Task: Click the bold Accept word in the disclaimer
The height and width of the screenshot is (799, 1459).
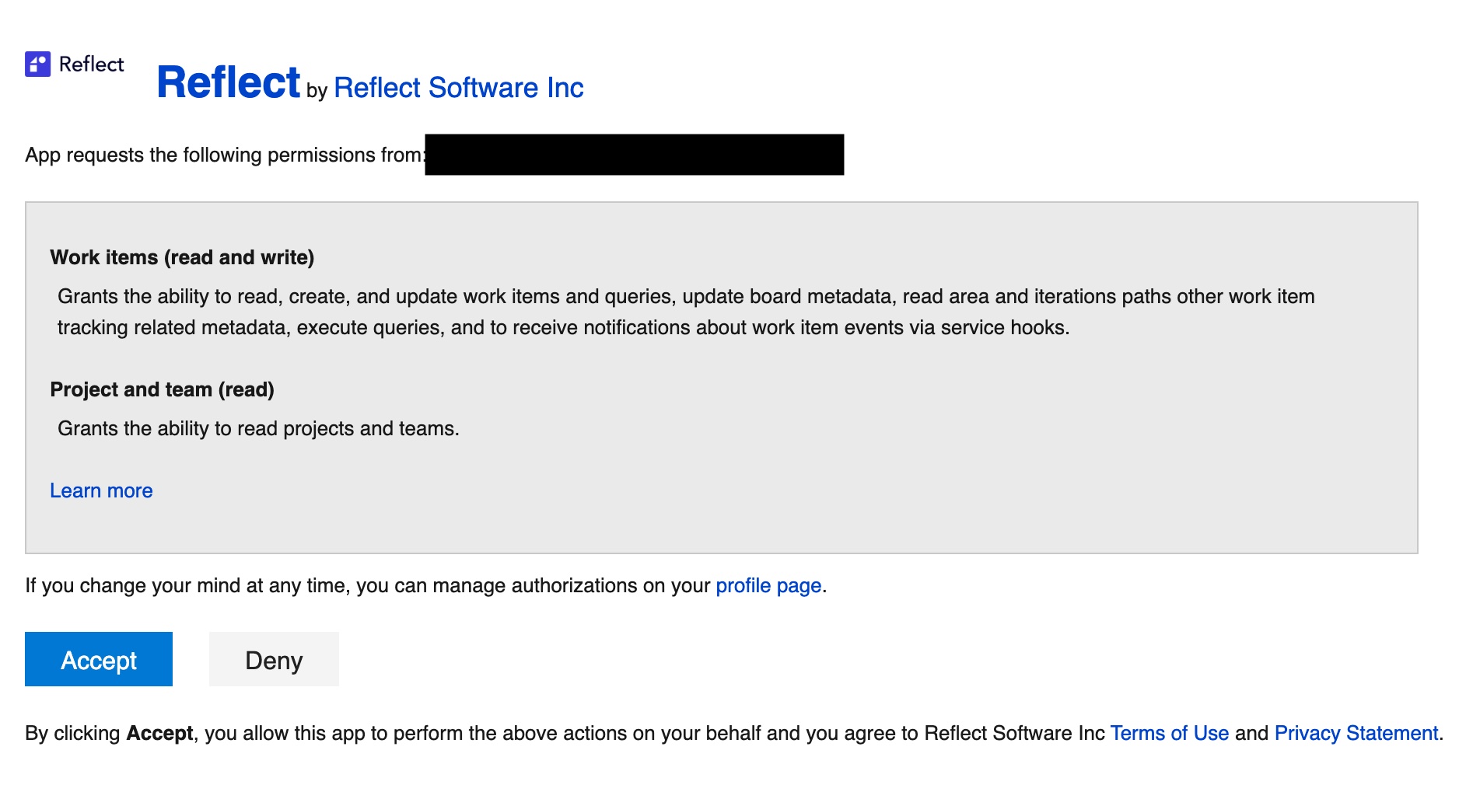Action: click(x=160, y=732)
